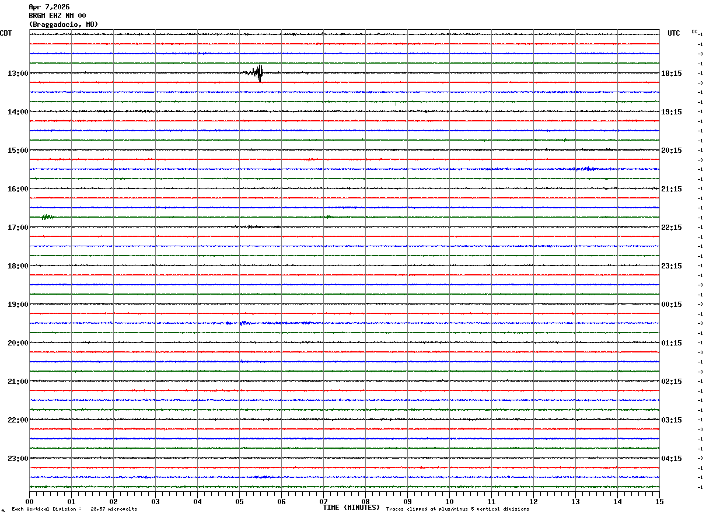The height and width of the screenshot is (517, 706).
Task: Click the '11' minute axis tick label
Action: click(491, 501)
